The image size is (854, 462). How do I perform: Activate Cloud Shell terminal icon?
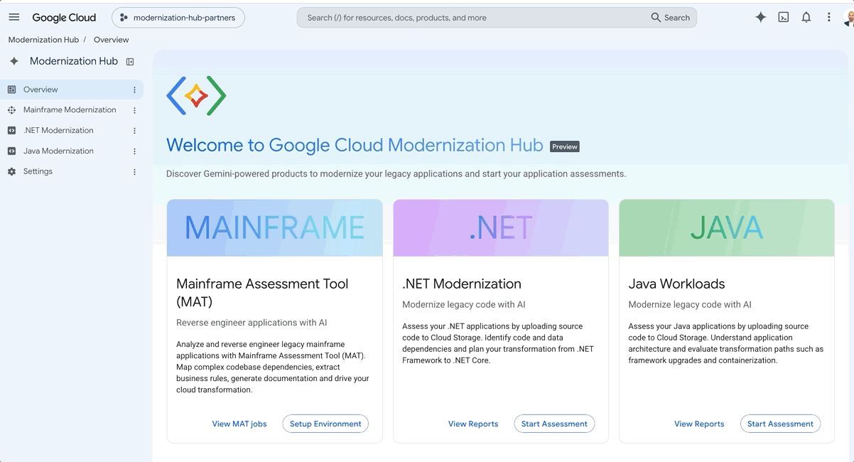783,17
